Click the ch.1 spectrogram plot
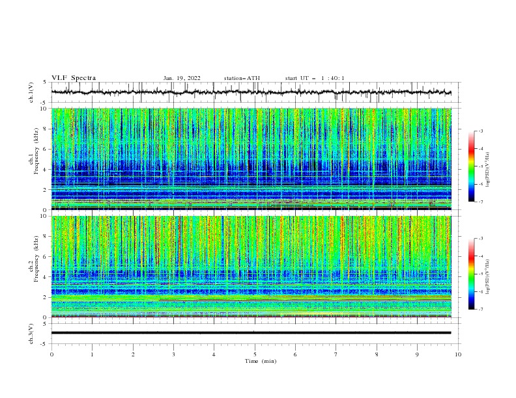The height and width of the screenshot is (398, 516). 251,159
